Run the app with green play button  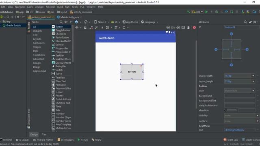click(x=206, y=12)
